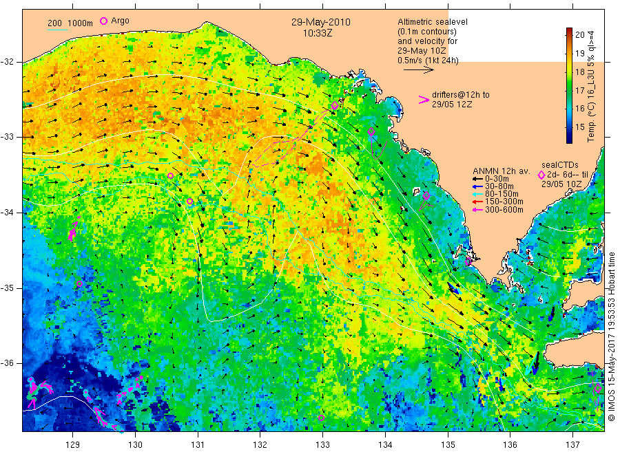The width and height of the screenshot is (620, 454).
Task: Click the sealCTDs diamond legend symbol
Action: coord(541,175)
